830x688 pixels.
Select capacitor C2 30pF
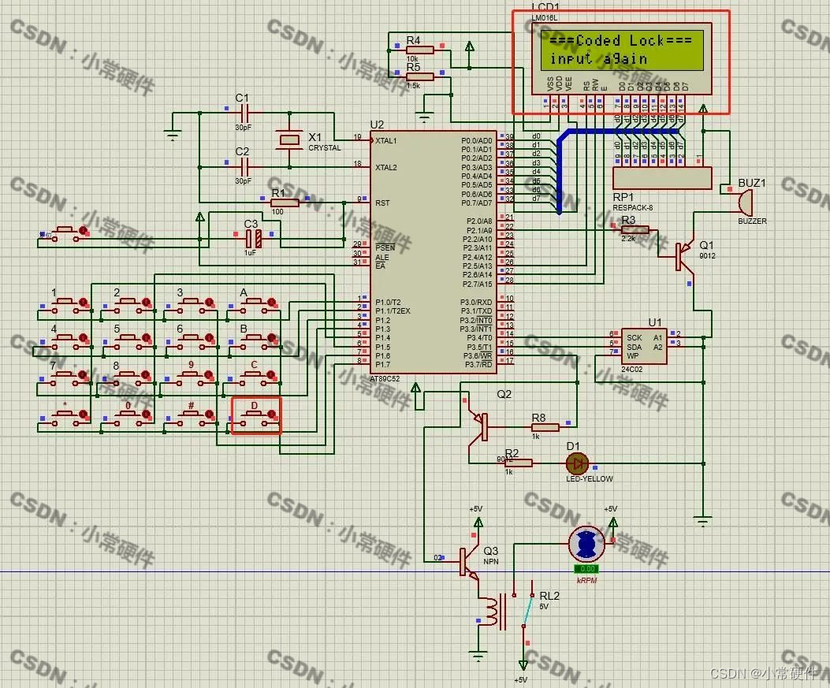(244, 167)
